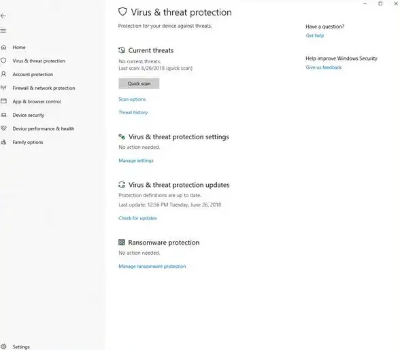Open Firewall & network protection antenna icon
Image resolution: width=400 pixels, height=350 pixels.
(x=3, y=88)
